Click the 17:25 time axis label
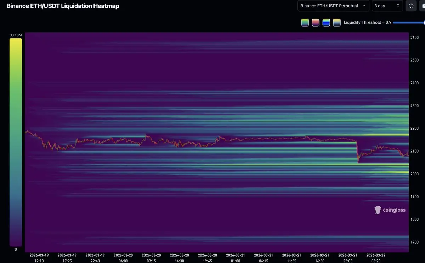Image resolution: width=425 pixels, height=263 pixels. coord(67,261)
